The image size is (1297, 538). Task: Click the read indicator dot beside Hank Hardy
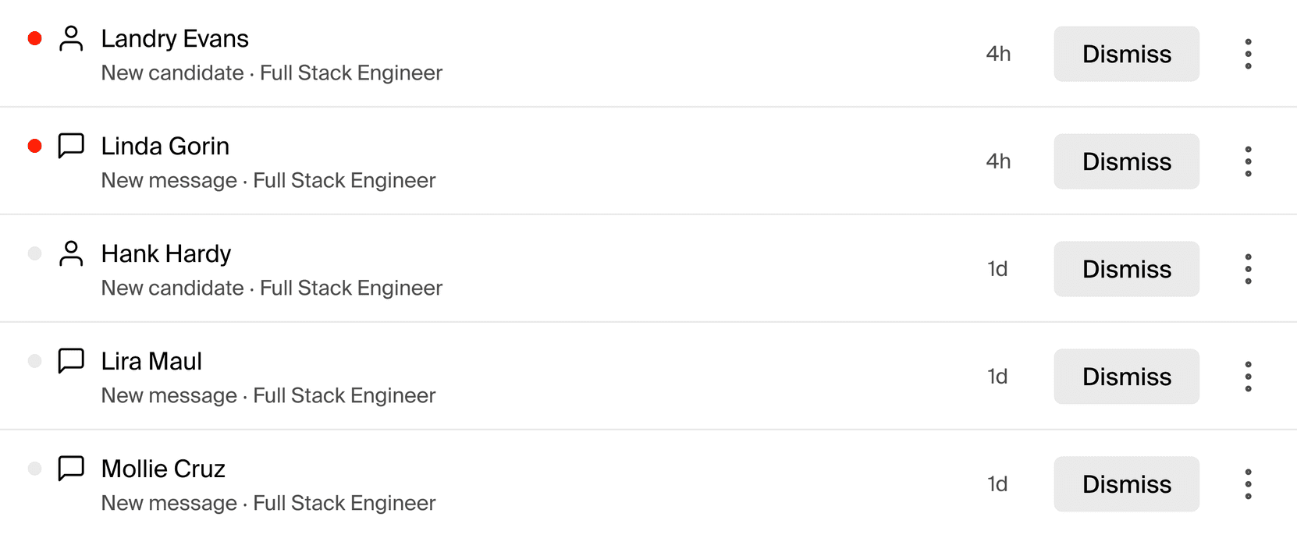coord(34,253)
